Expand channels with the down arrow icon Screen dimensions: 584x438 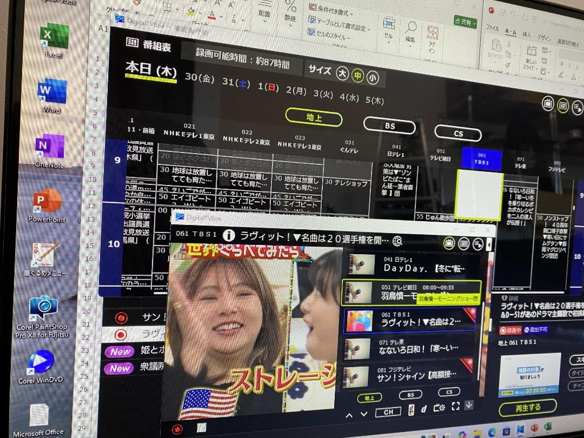coord(469,405)
